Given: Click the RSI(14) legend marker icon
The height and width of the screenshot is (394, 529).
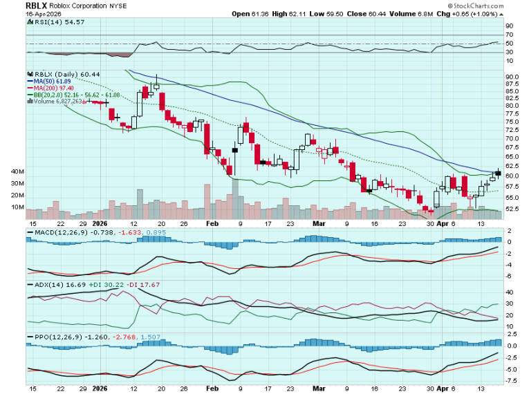Looking at the screenshot, I should pyautogui.click(x=29, y=22).
